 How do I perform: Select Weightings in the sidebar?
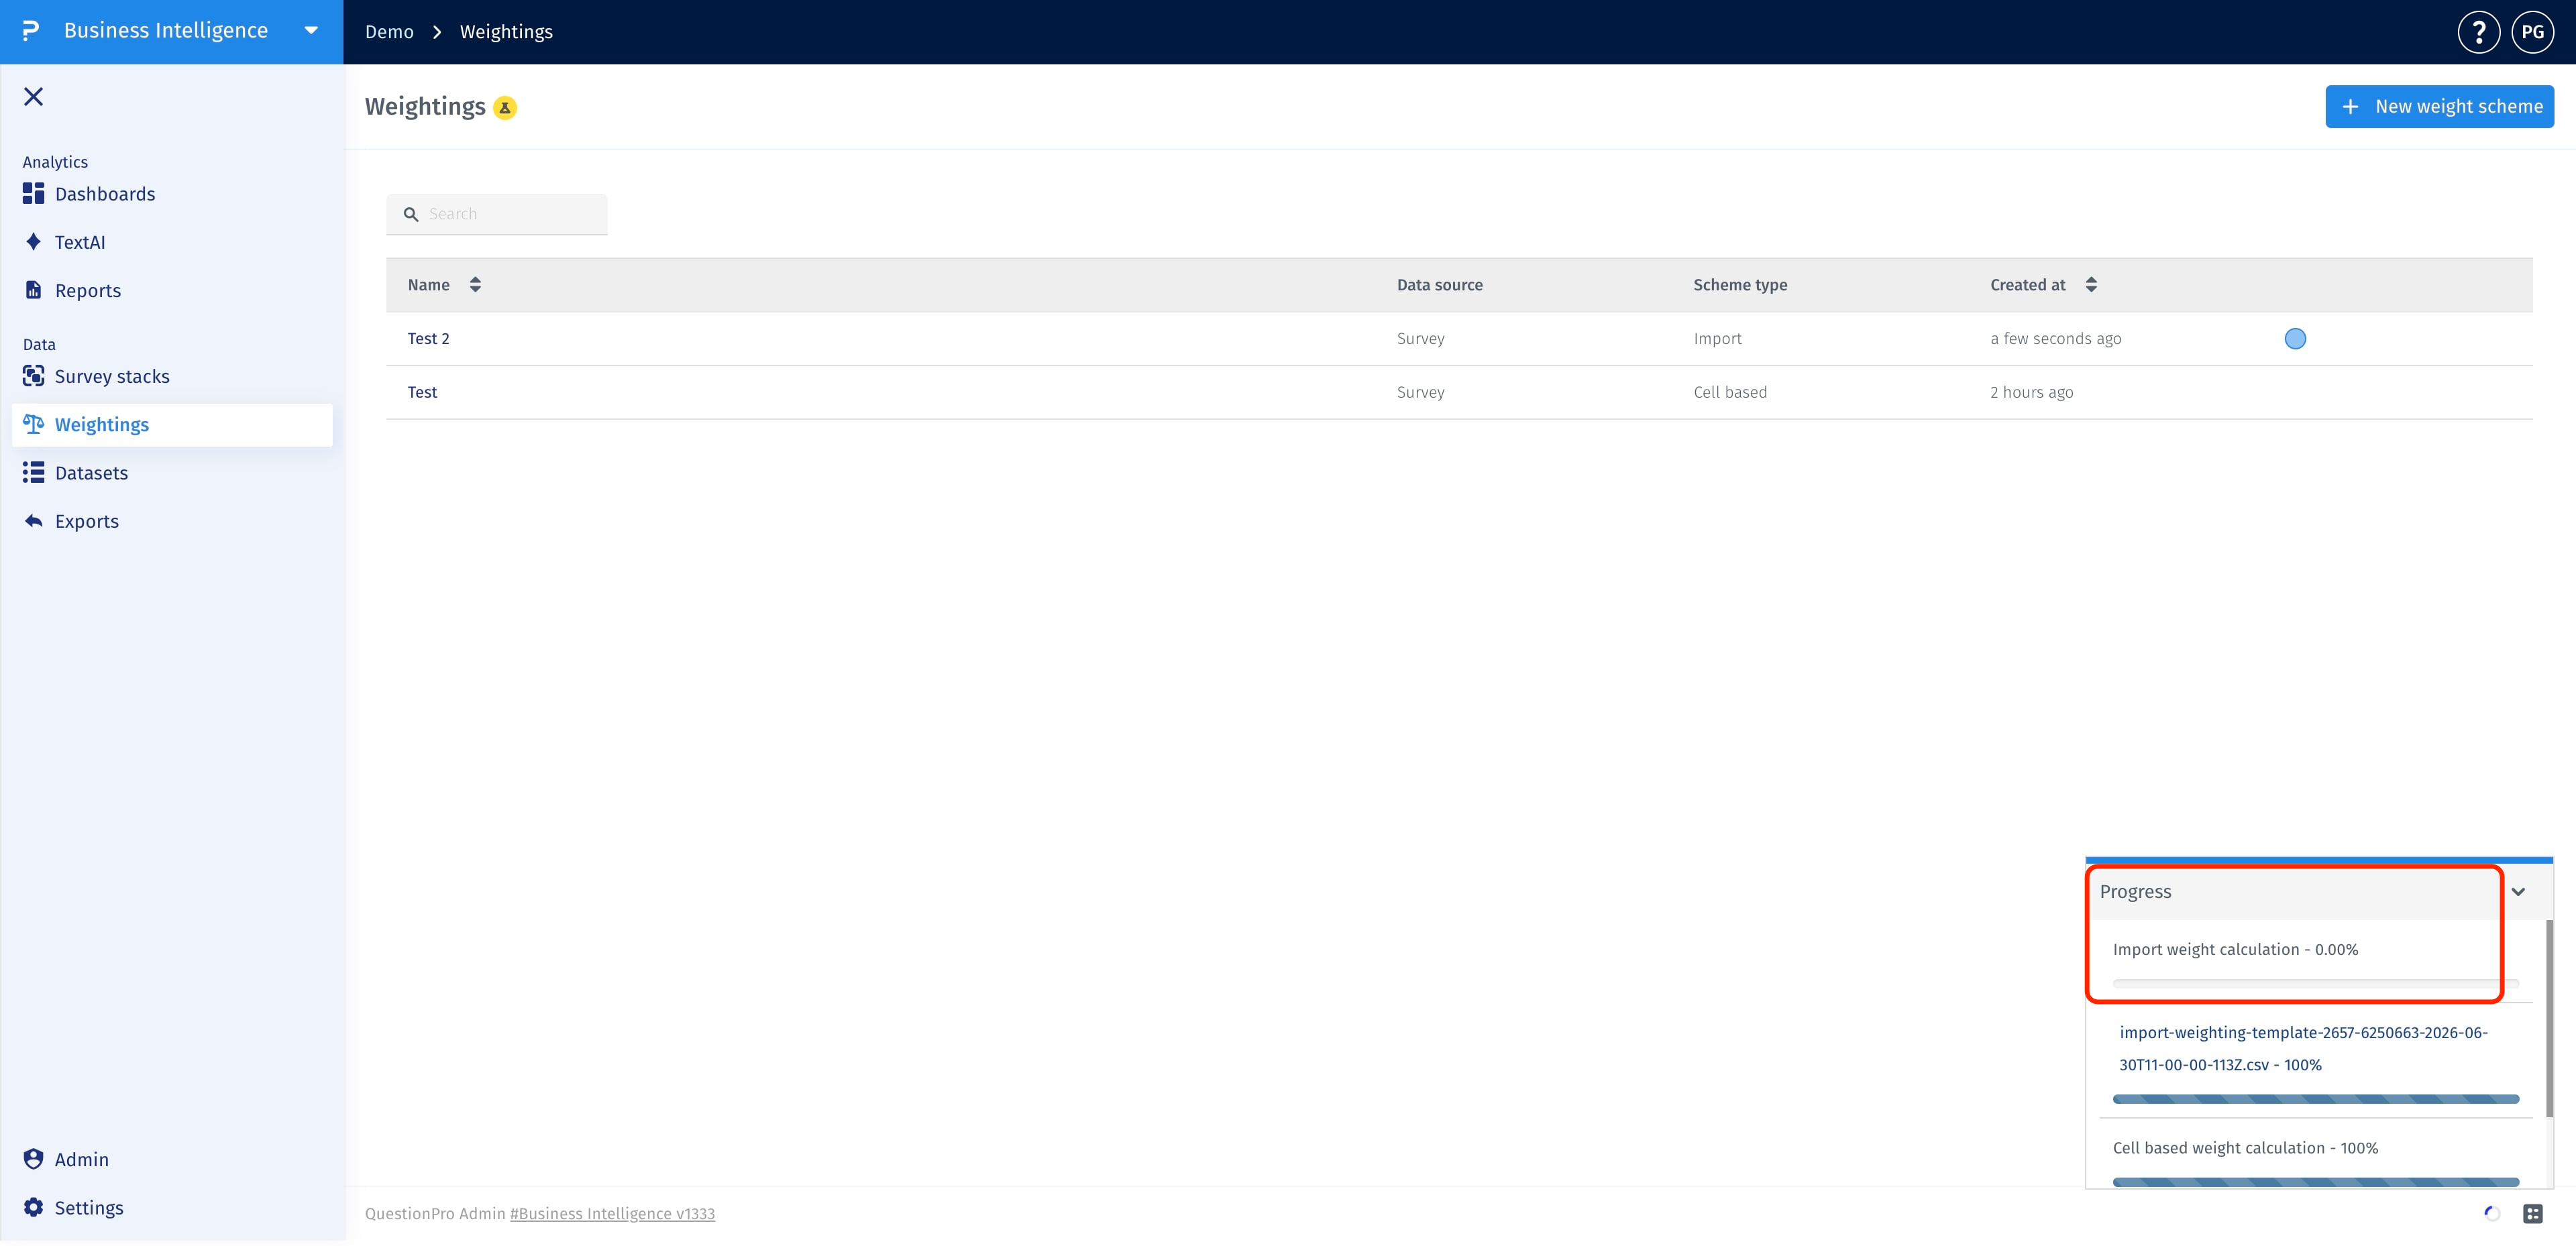pyautogui.click(x=172, y=425)
